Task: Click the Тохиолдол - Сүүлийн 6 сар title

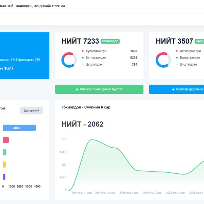Action: click(x=86, y=107)
